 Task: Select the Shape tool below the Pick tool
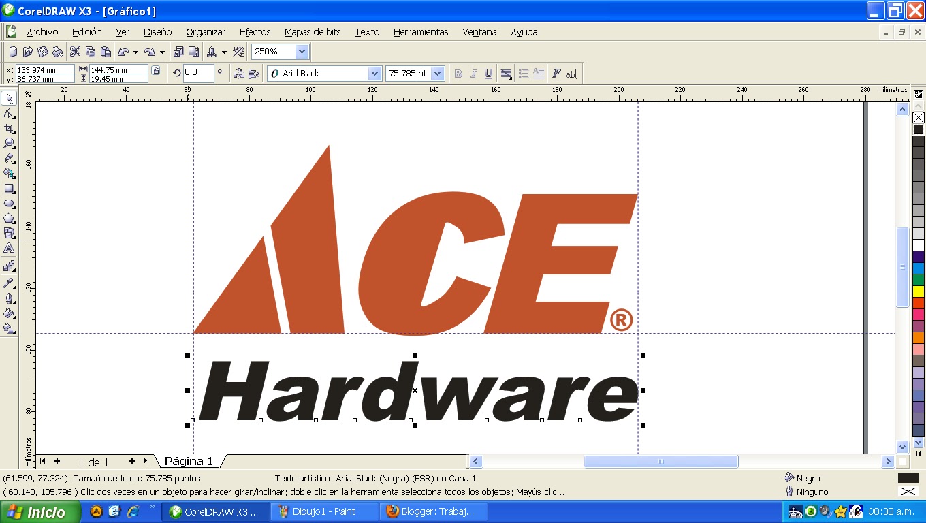(9, 114)
